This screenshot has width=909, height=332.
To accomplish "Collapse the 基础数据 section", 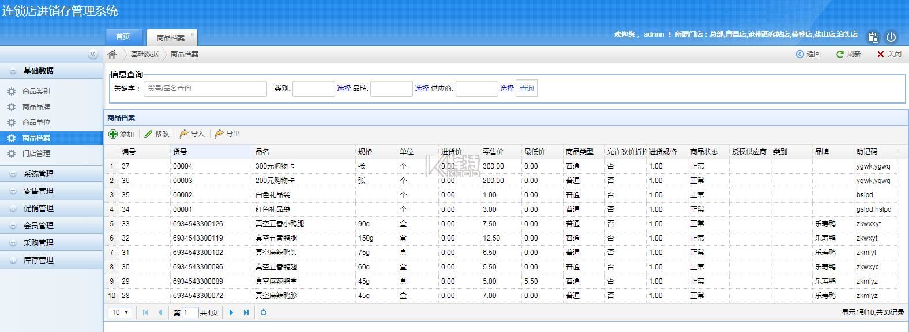I will pyautogui.click(x=38, y=71).
